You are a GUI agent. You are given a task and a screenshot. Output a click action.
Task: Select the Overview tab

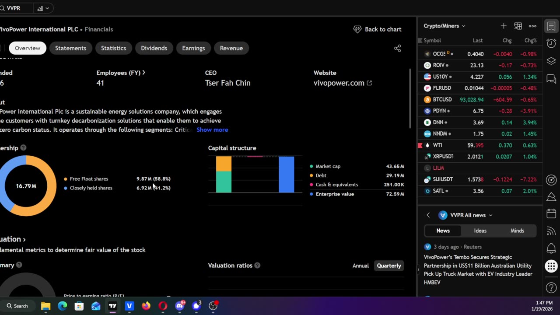point(28,48)
